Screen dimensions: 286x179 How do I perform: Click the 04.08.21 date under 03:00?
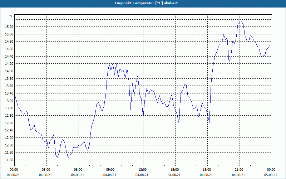click(x=45, y=175)
